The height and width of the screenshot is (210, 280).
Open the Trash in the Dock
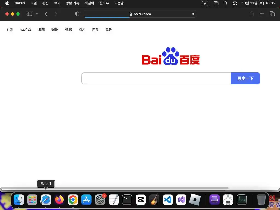[x=261, y=199]
